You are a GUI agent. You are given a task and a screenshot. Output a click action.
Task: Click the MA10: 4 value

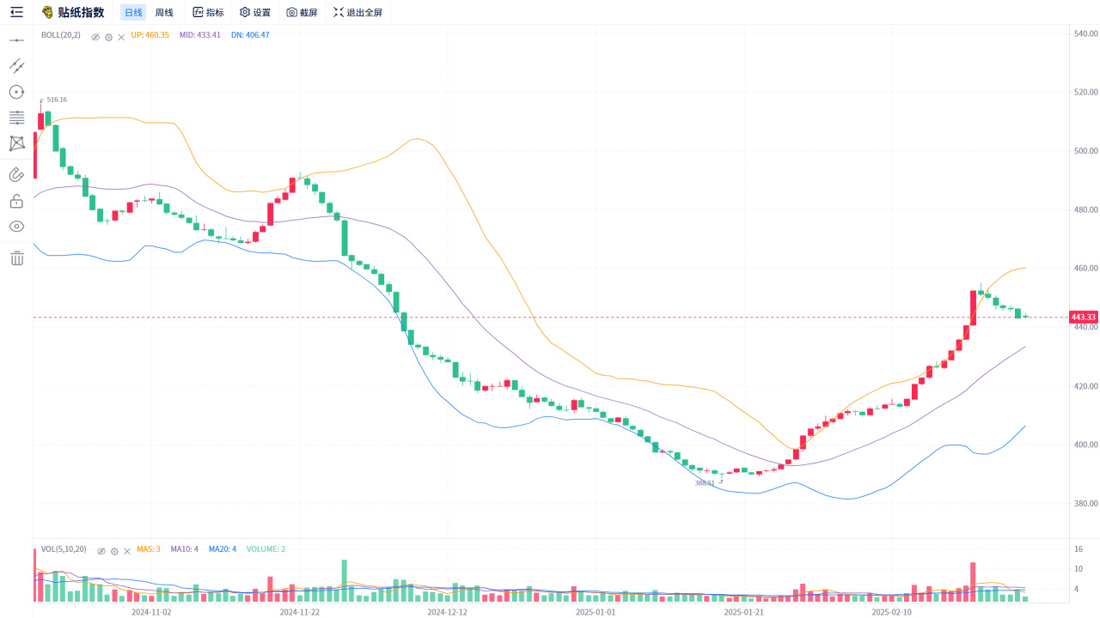point(185,549)
